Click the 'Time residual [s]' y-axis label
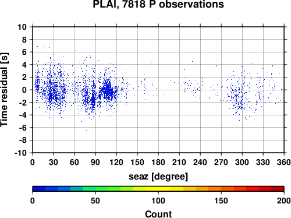The width and height of the screenshot is (291, 218). 4,90
